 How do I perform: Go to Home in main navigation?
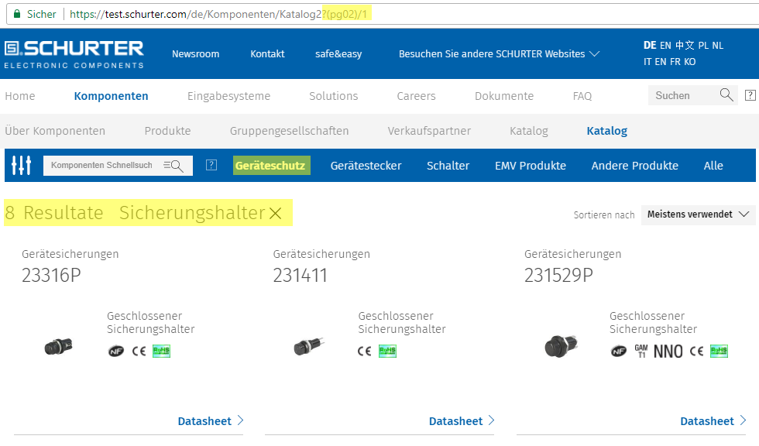(x=20, y=96)
